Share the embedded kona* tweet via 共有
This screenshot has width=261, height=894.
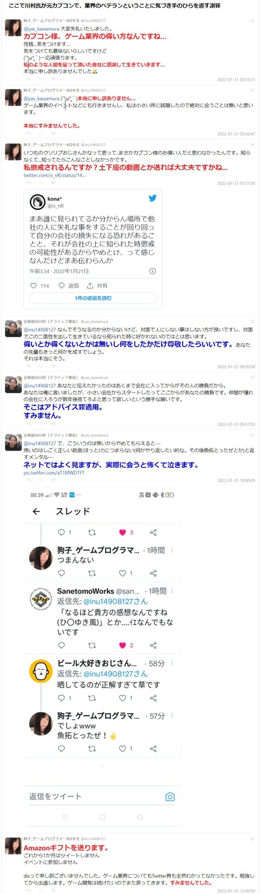point(90,286)
